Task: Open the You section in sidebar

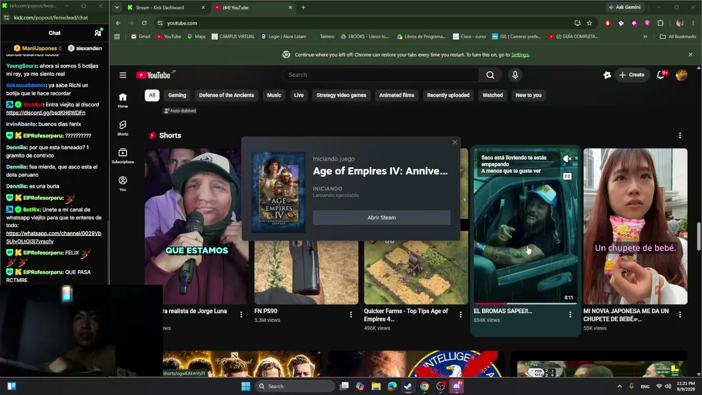Action: [x=123, y=183]
